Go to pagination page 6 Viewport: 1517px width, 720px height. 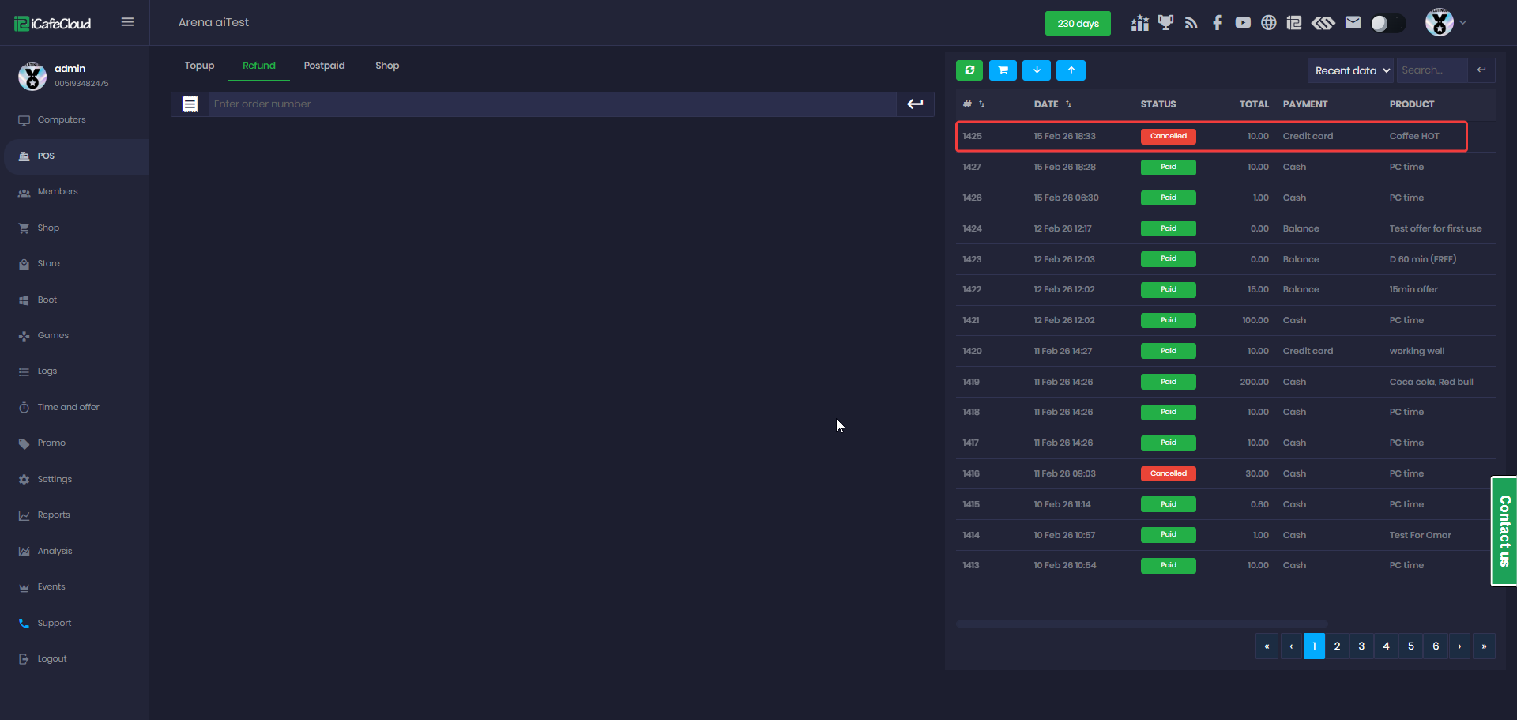[1436, 646]
